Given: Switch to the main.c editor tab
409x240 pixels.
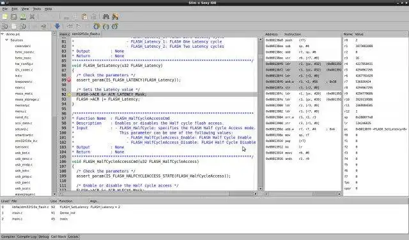Looking at the screenshot, I should tap(65, 34).
